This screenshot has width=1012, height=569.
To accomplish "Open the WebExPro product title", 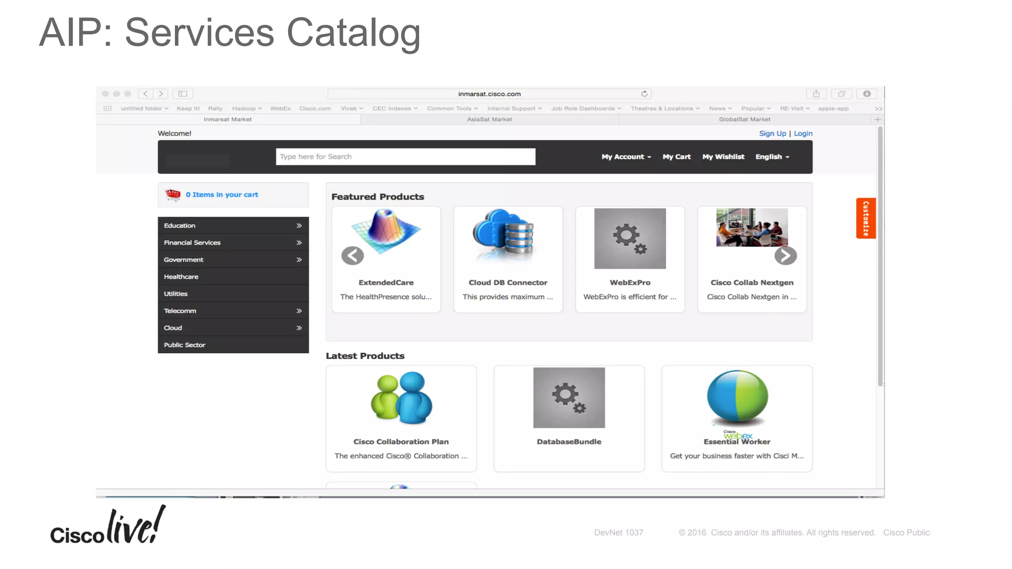I will 630,283.
